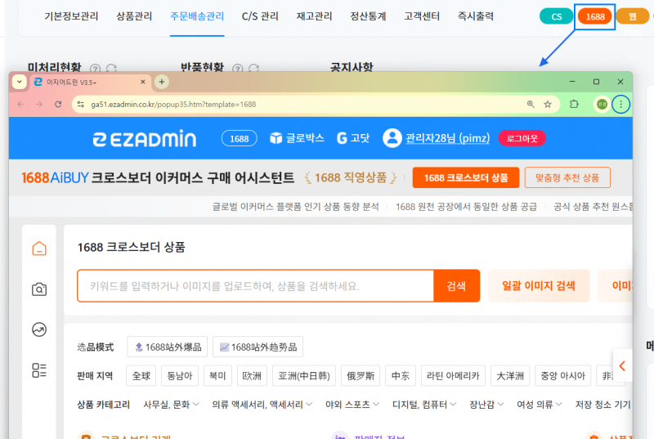Toggle the 1688站外爆品 selection mode
654x439 pixels.
168,347
